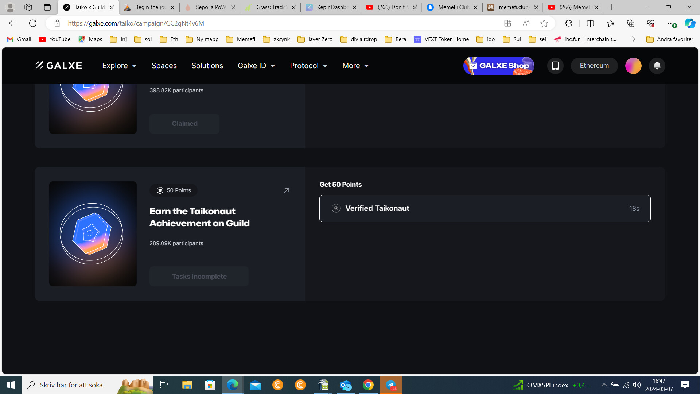
Task: Open notifications bell in Galxe header
Action: 657,66
